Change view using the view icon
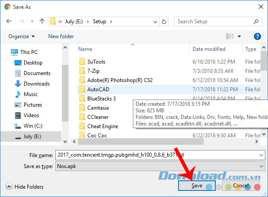Viewport: 268px width, 197px height. pos(230,36)
